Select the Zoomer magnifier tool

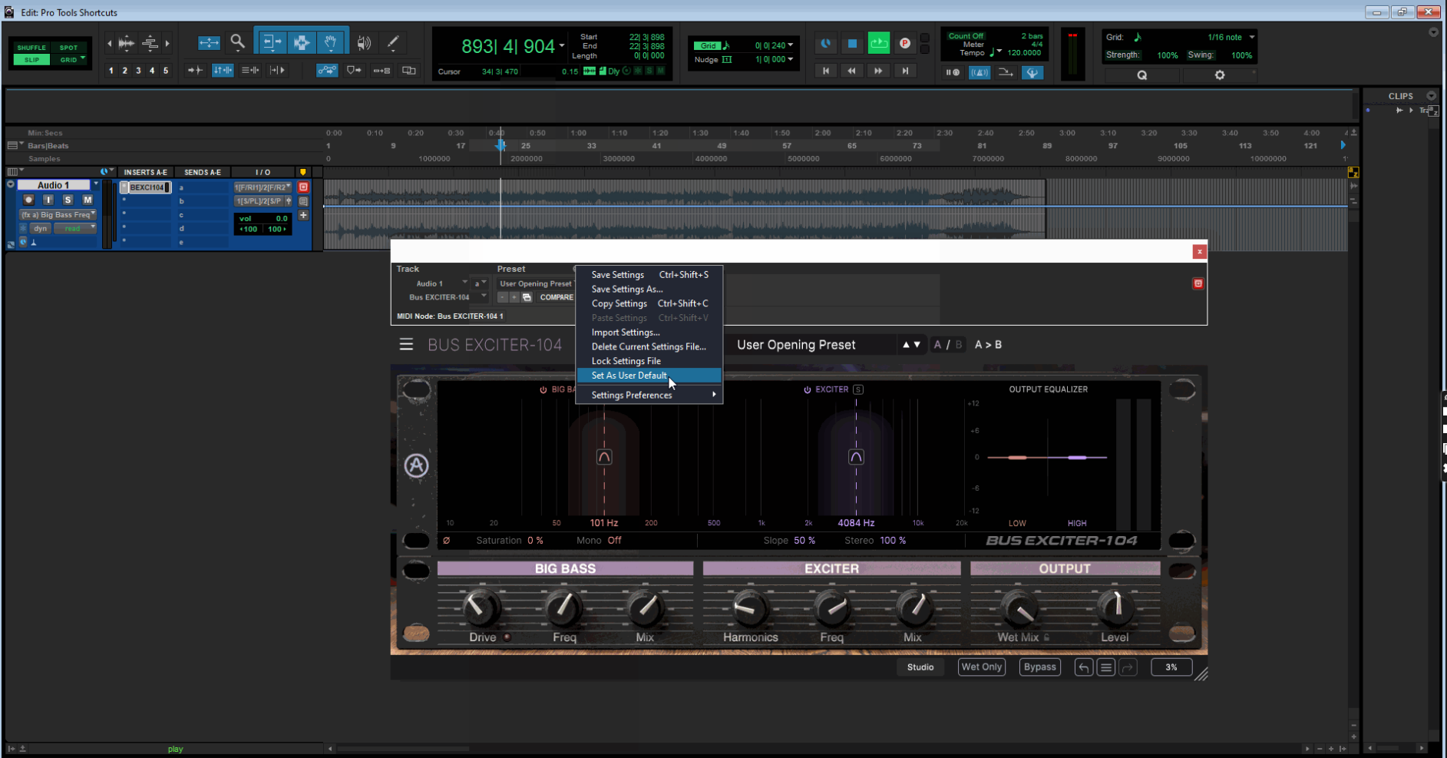238,42
